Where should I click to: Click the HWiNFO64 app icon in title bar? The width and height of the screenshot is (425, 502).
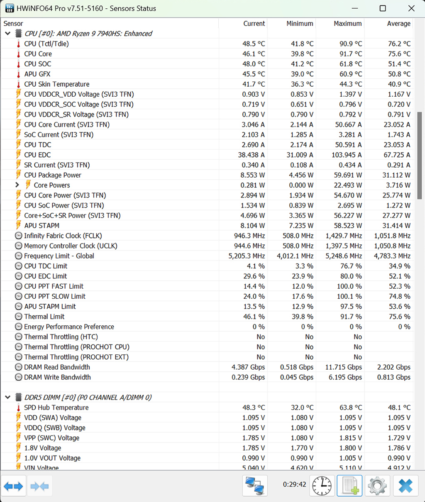click(x=9, y=8)
